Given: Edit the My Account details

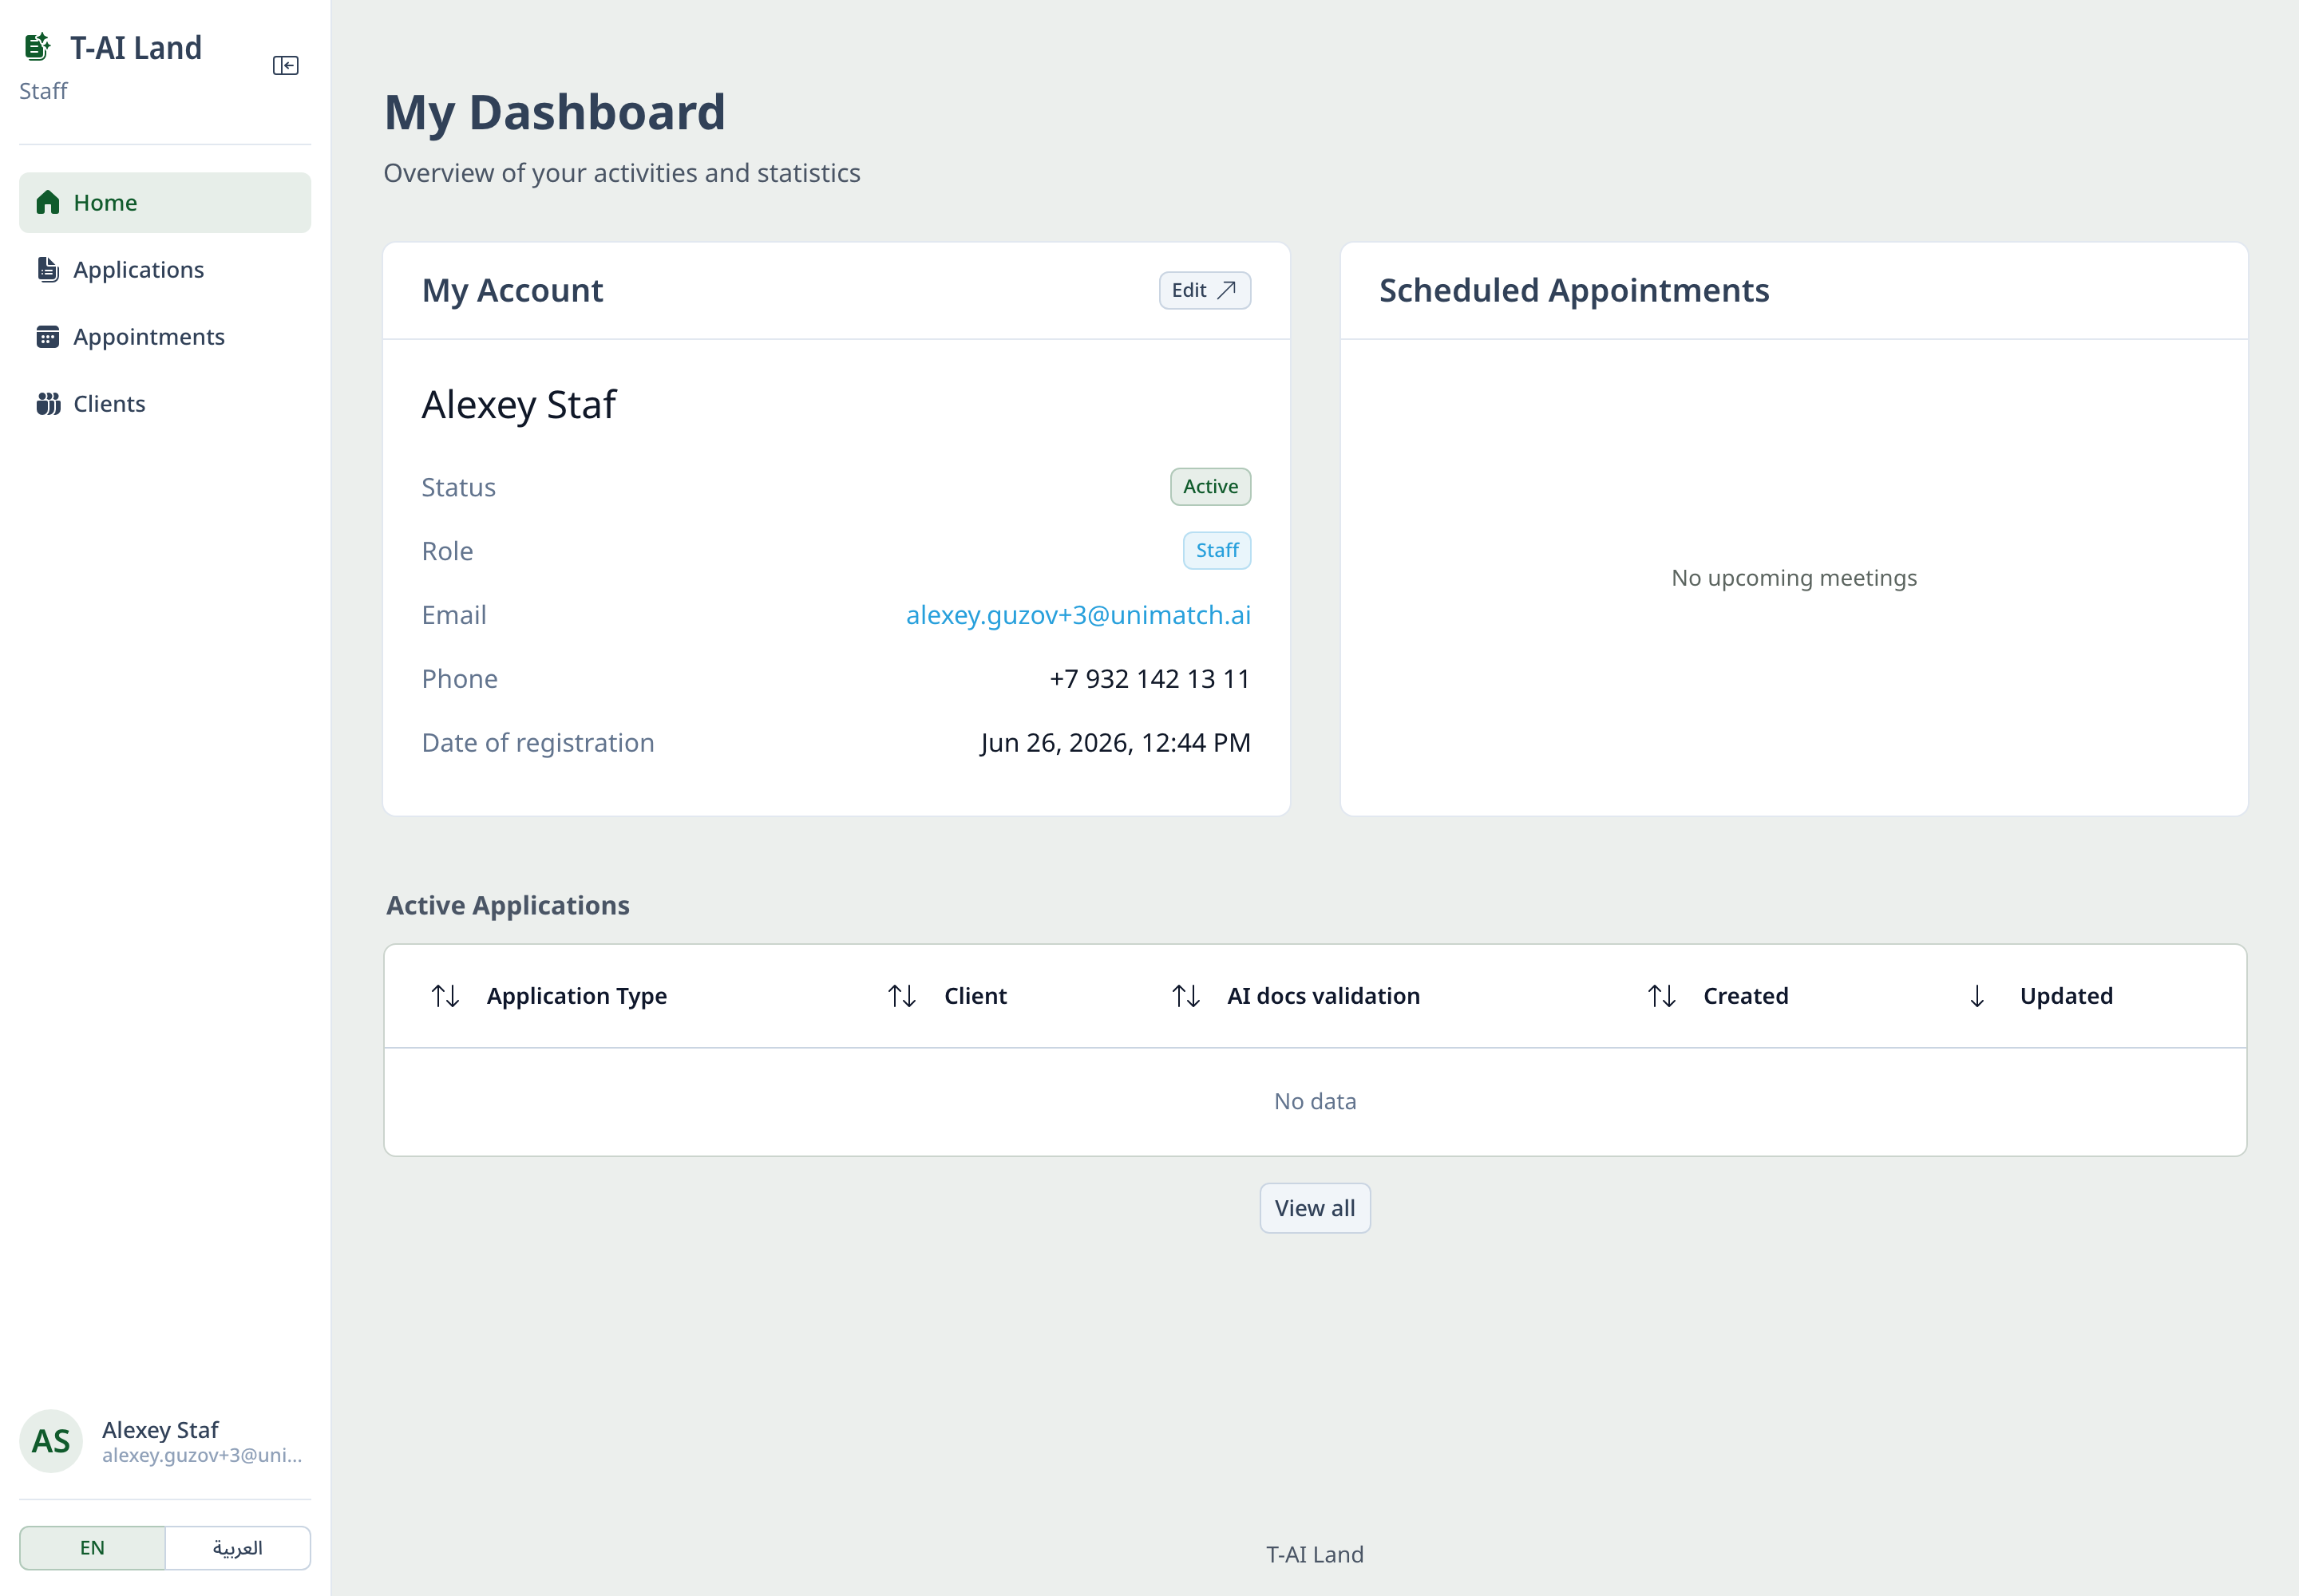Looking at the screenshot, I should click(x=1205, y=290).
